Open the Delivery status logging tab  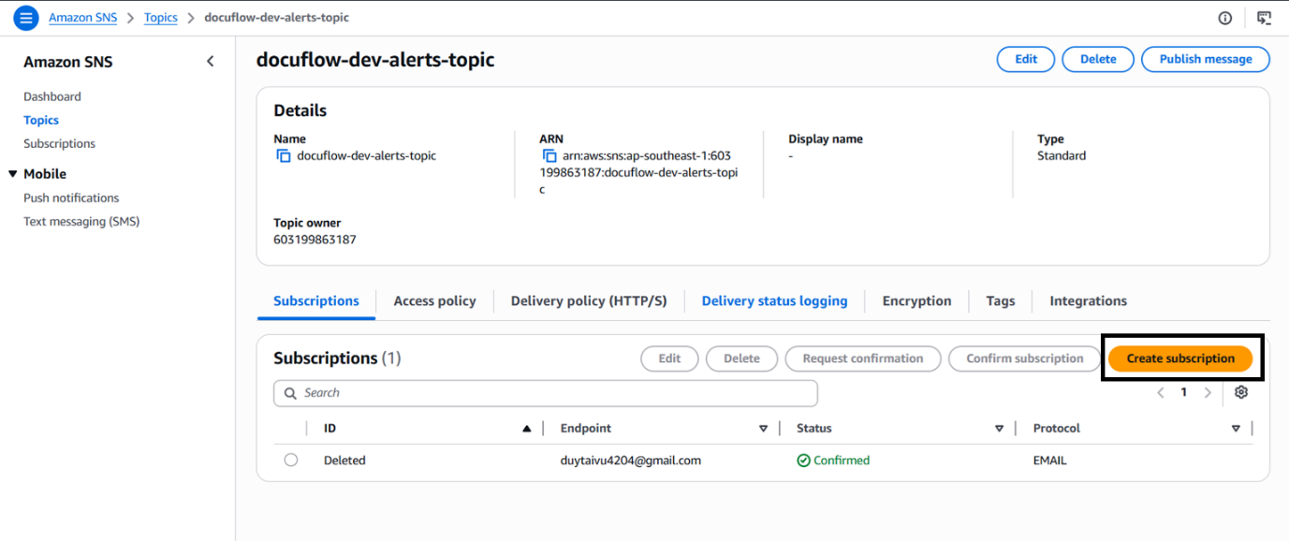click(x=774, y=301)
